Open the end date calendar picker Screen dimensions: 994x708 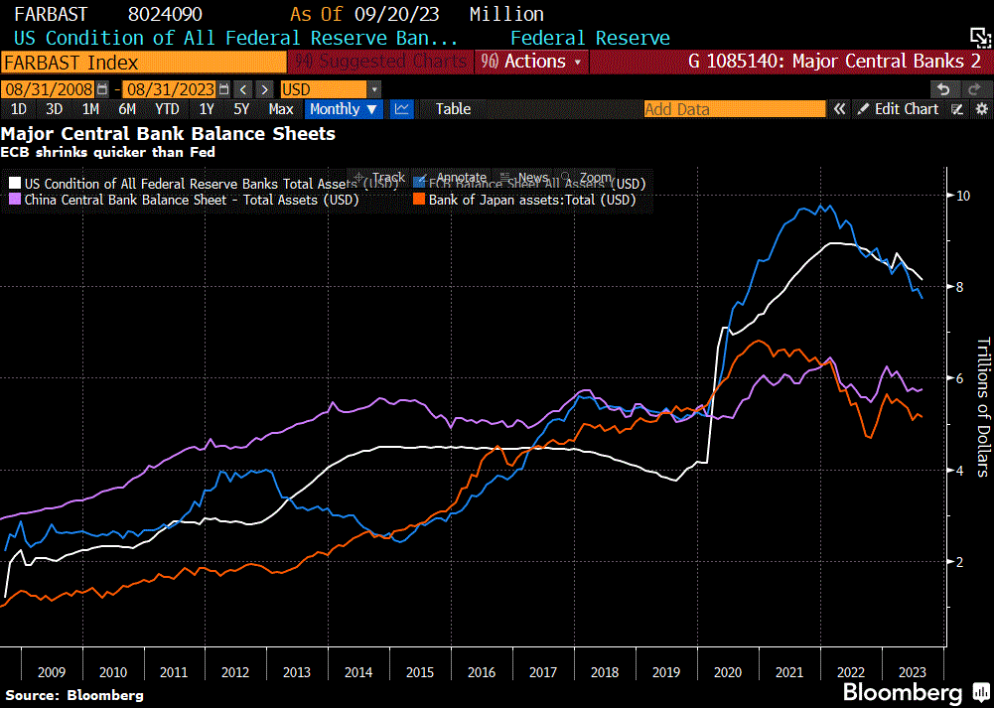pyautogui.click(x=223, y=89)
